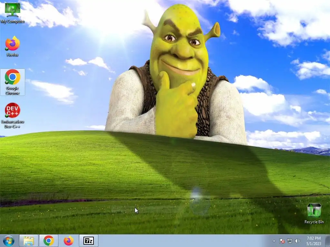The height and width of the screenshot is (247, 330).
Task: Select the Google Chrome desktop shortcut
Action: click(x=13, y=82)
